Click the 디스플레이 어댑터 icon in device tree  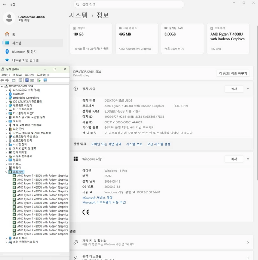coord(10,113)
